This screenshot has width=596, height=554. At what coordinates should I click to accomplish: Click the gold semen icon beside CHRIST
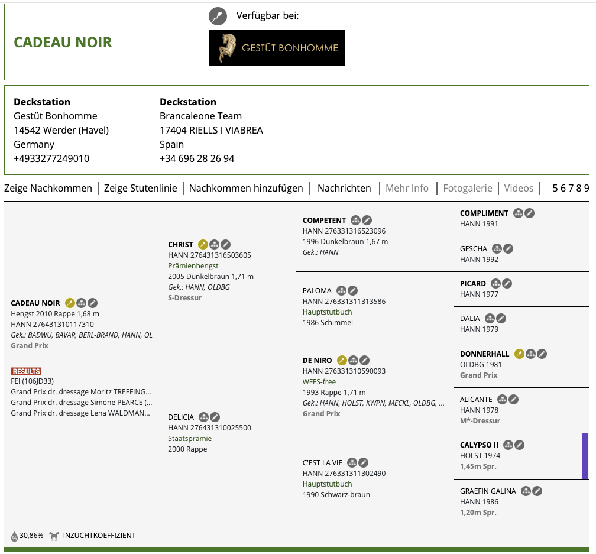tap(203, 244)
